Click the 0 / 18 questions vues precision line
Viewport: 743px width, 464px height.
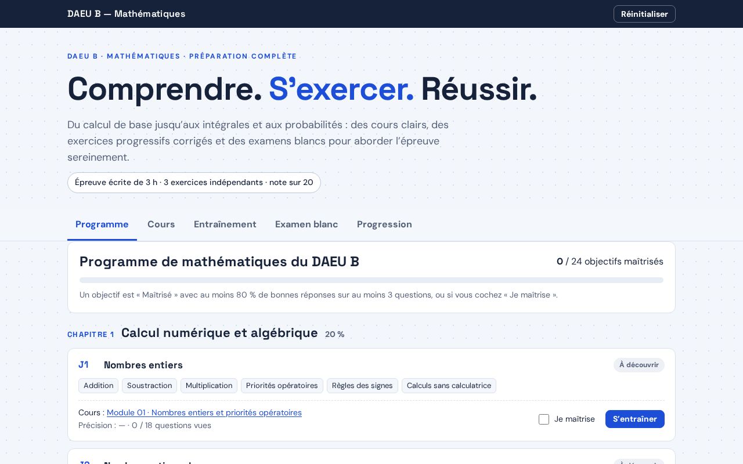click(145, 426)
